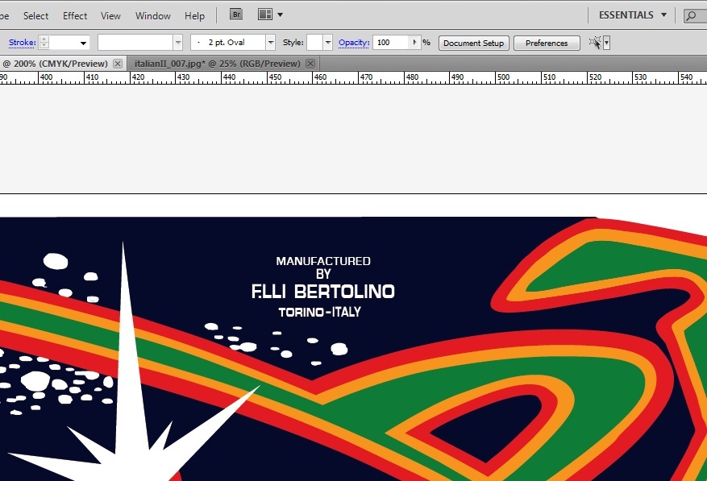Select the F.LLI BERTOLINO text

click(x=322, y=292)
